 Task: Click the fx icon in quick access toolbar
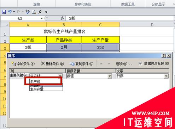pyautogui.click(x=40, y=12)
